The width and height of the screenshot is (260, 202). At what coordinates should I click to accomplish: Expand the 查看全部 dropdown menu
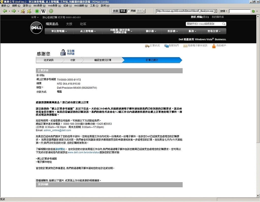pyautogui.click(x=214, y=31)
